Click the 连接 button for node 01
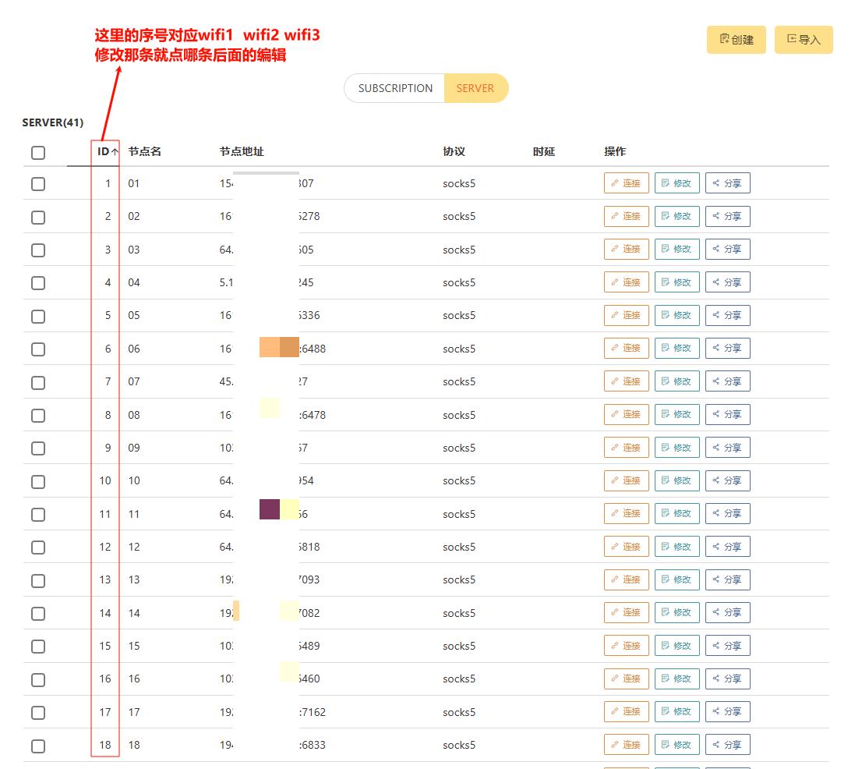Screen dimensions: 862x769 click(626, 183)
